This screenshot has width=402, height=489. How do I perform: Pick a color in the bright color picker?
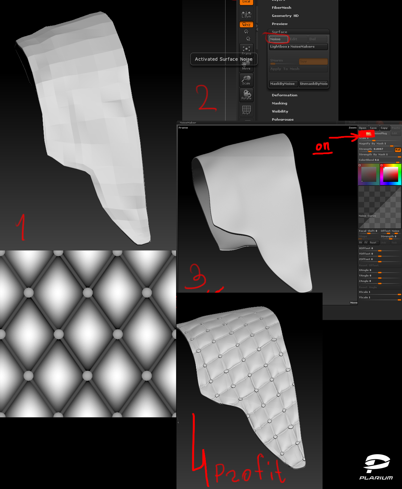391,174
